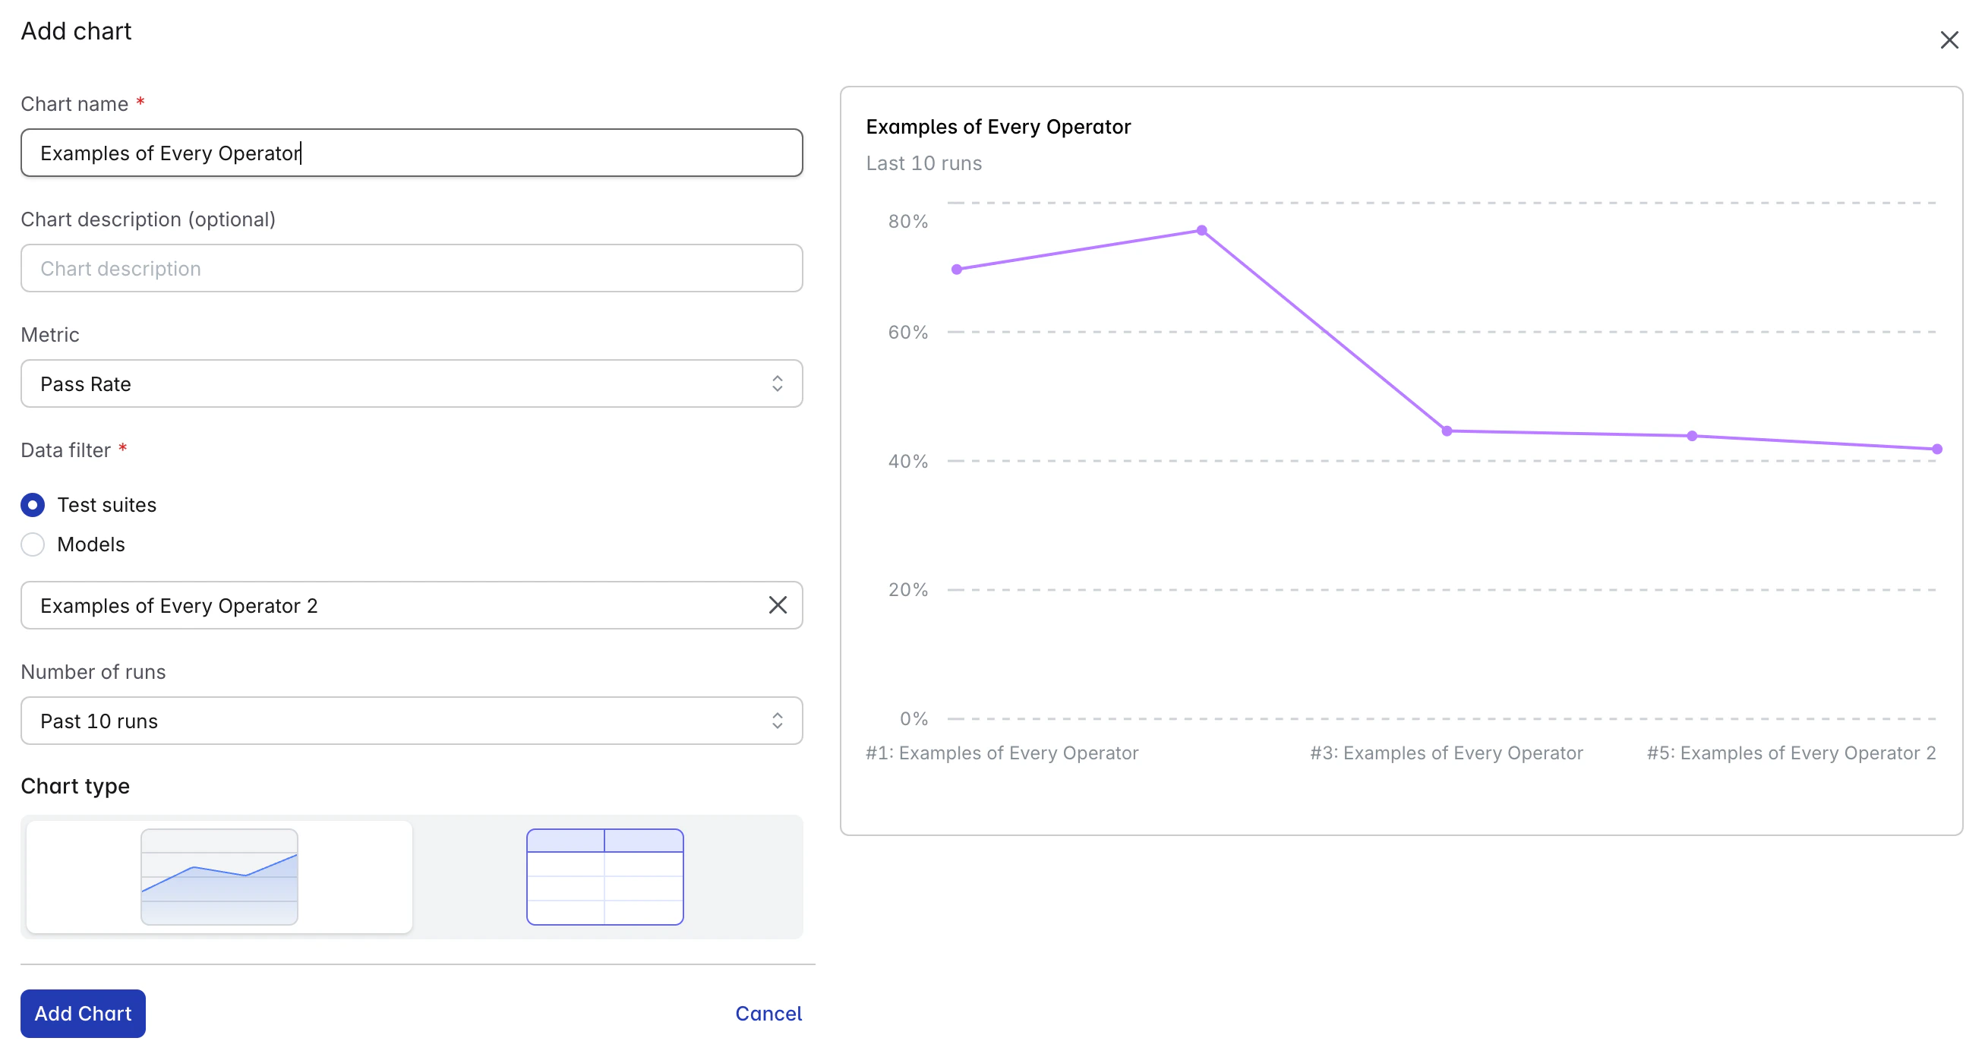Open the Pass Rate metric dropdown
1985x1057 pixels.
point(412,383)
